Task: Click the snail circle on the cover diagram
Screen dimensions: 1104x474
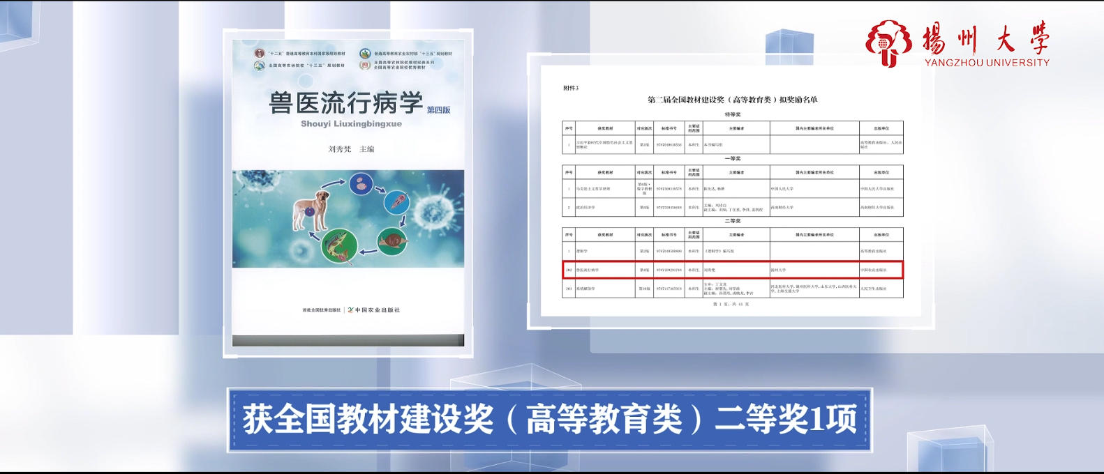Action: click(393, 242)
